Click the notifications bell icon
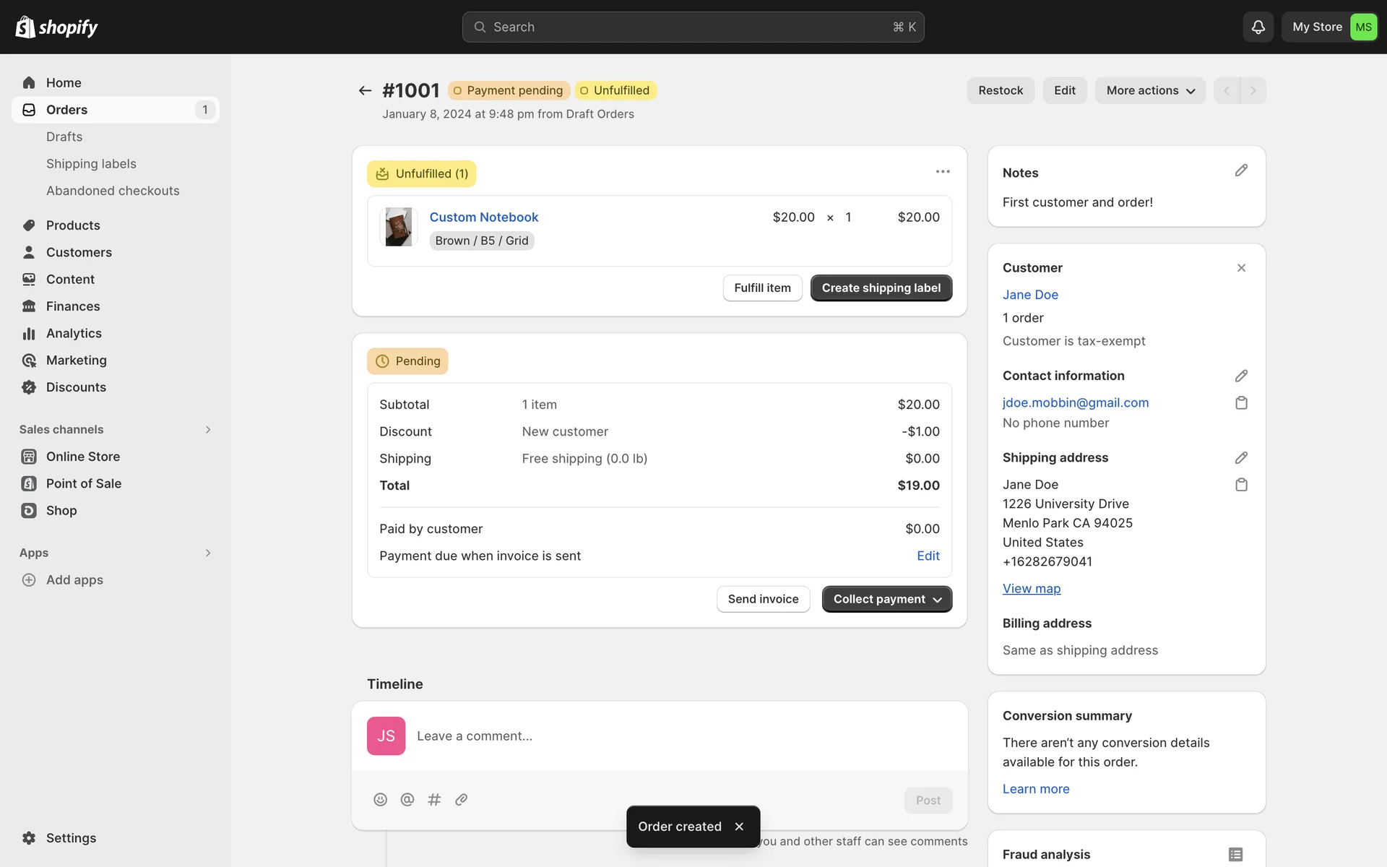Viewport: 1387px width, 867px height. [1258, 27]
